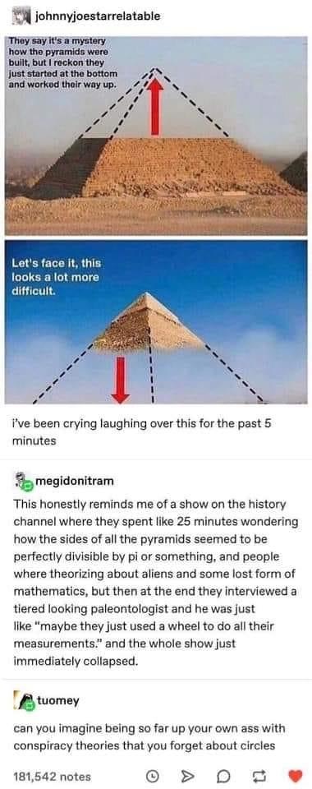Click tuomey's conspiracy theories reply text
The height and width of the screenshot is (789, 312).
coord(149,736)
